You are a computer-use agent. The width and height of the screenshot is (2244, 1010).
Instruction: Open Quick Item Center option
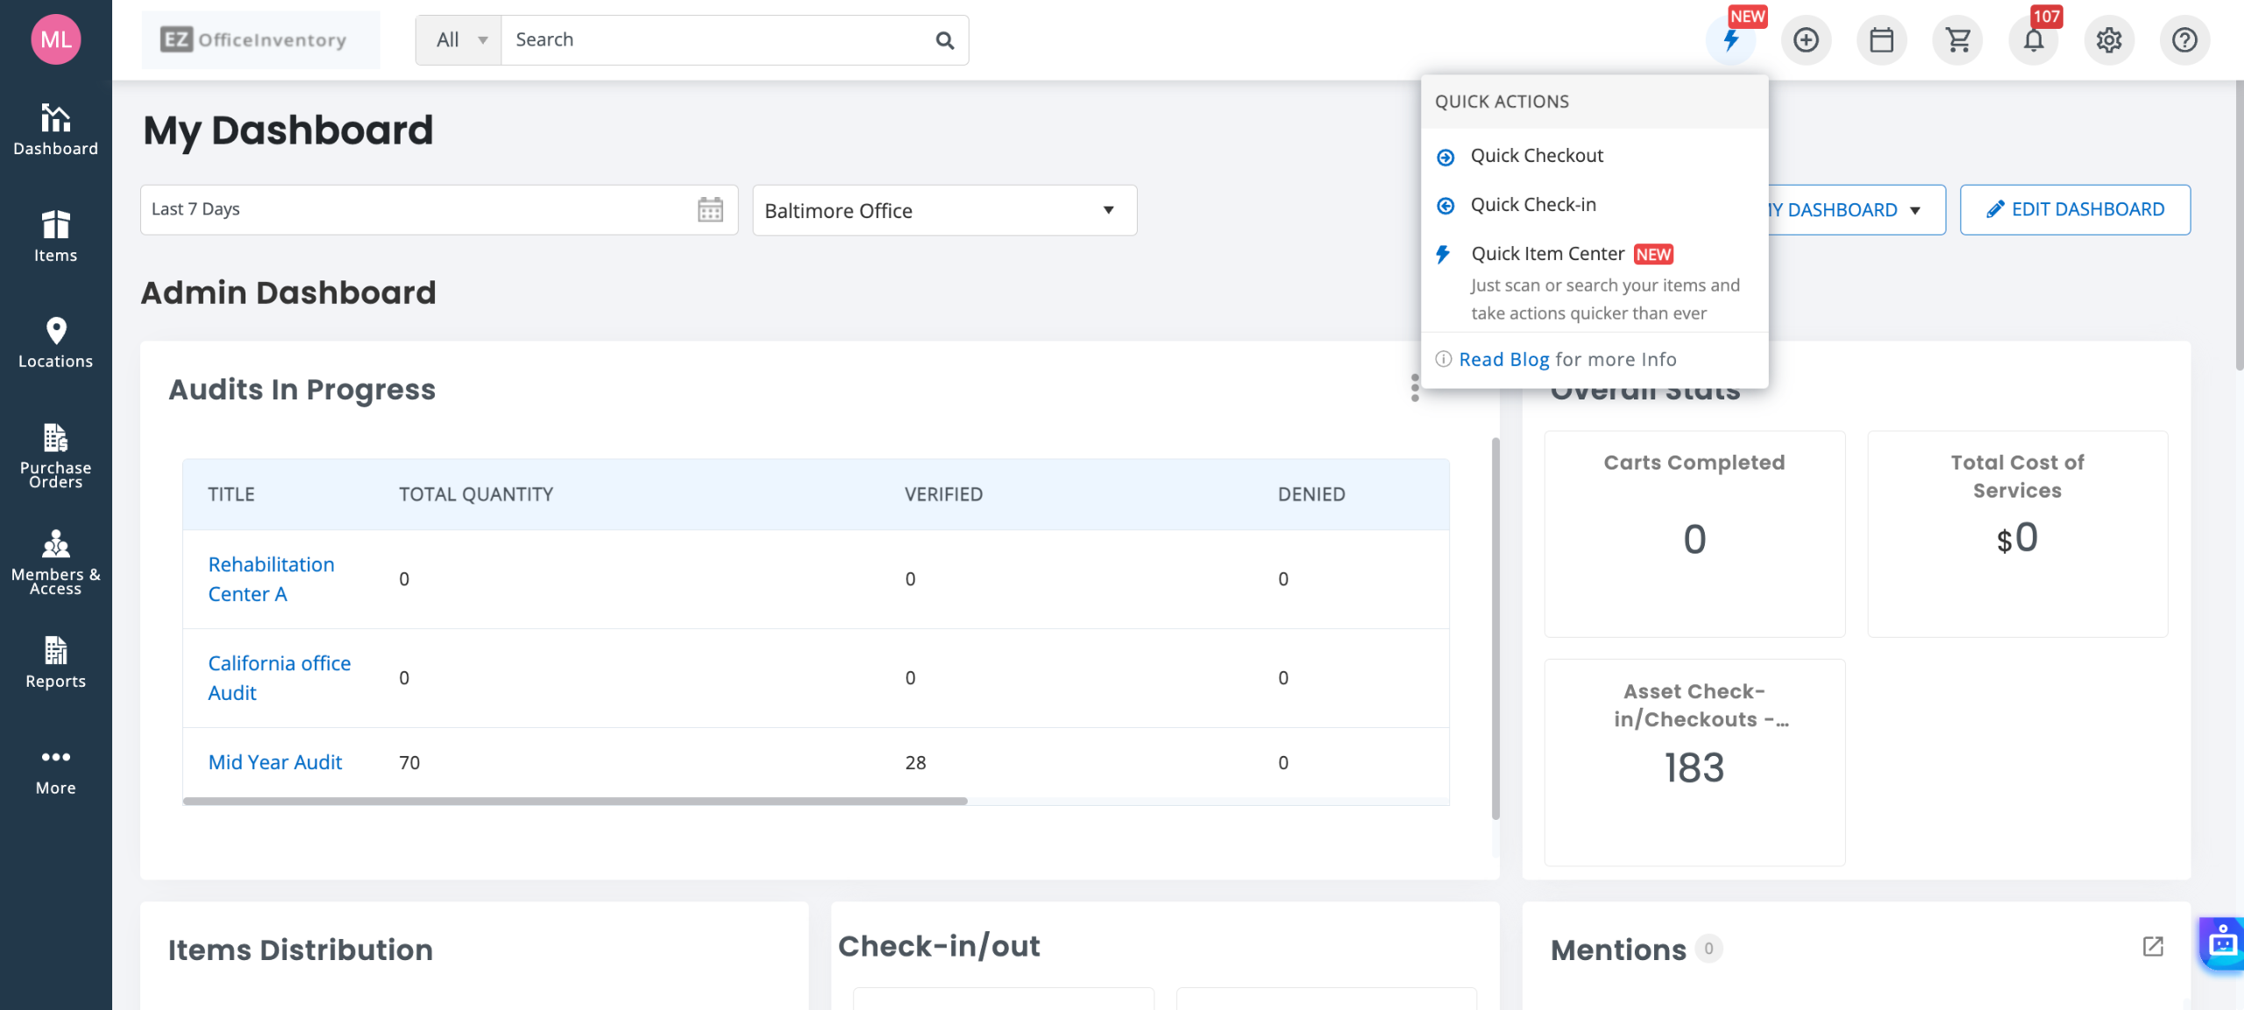click(1548, 254)
